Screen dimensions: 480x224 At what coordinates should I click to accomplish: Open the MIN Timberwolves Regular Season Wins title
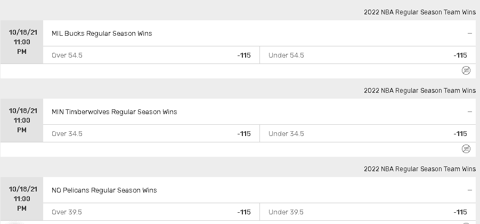pyautogui.click(x=114, y=112)
